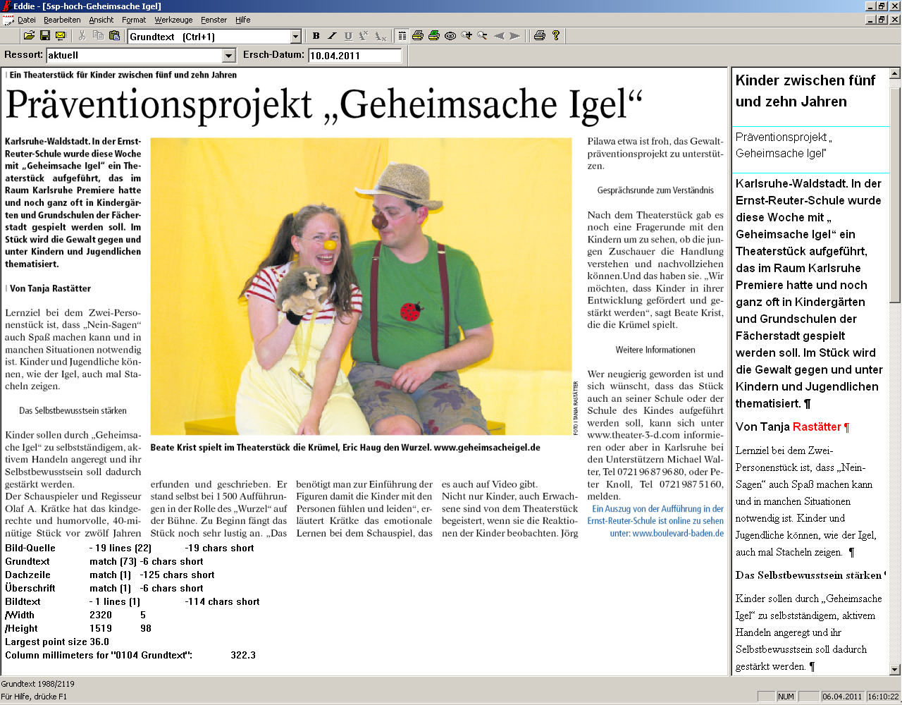Open the Datei menu
The height and width of the screenshot is (705, 902).
27,20
